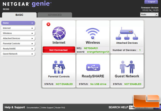
Task: Click the ReadySHARE tile title
Action: [x=93, y=76]
